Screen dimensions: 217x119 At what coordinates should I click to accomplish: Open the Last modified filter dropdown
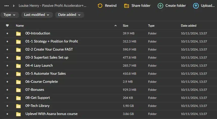point(37,15)
